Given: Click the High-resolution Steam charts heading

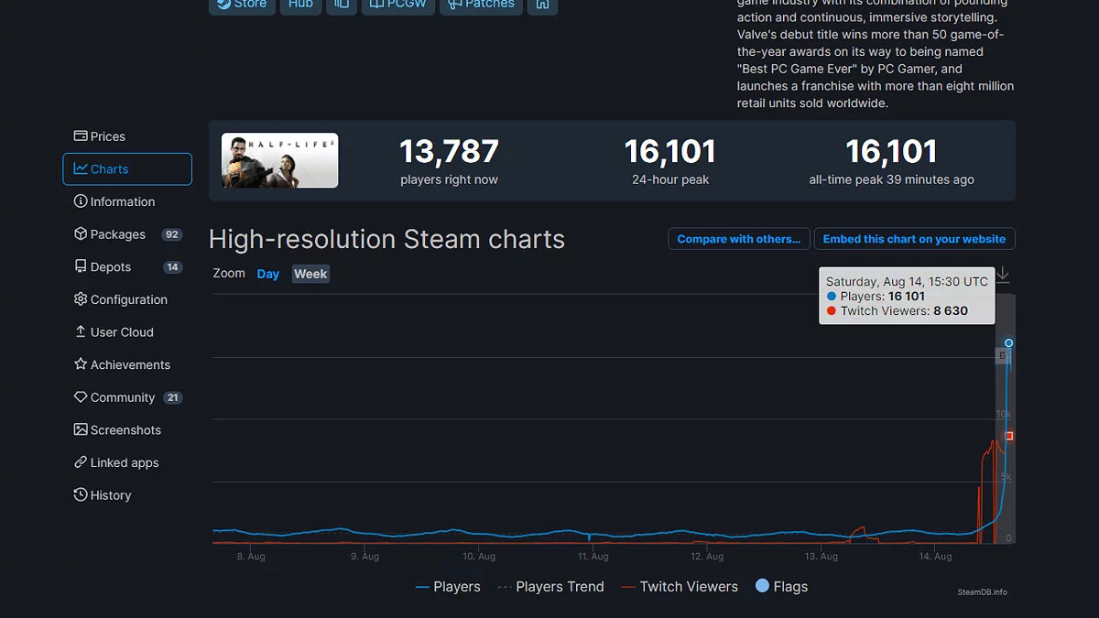Looking at the screenshot, I should (386, 239).
